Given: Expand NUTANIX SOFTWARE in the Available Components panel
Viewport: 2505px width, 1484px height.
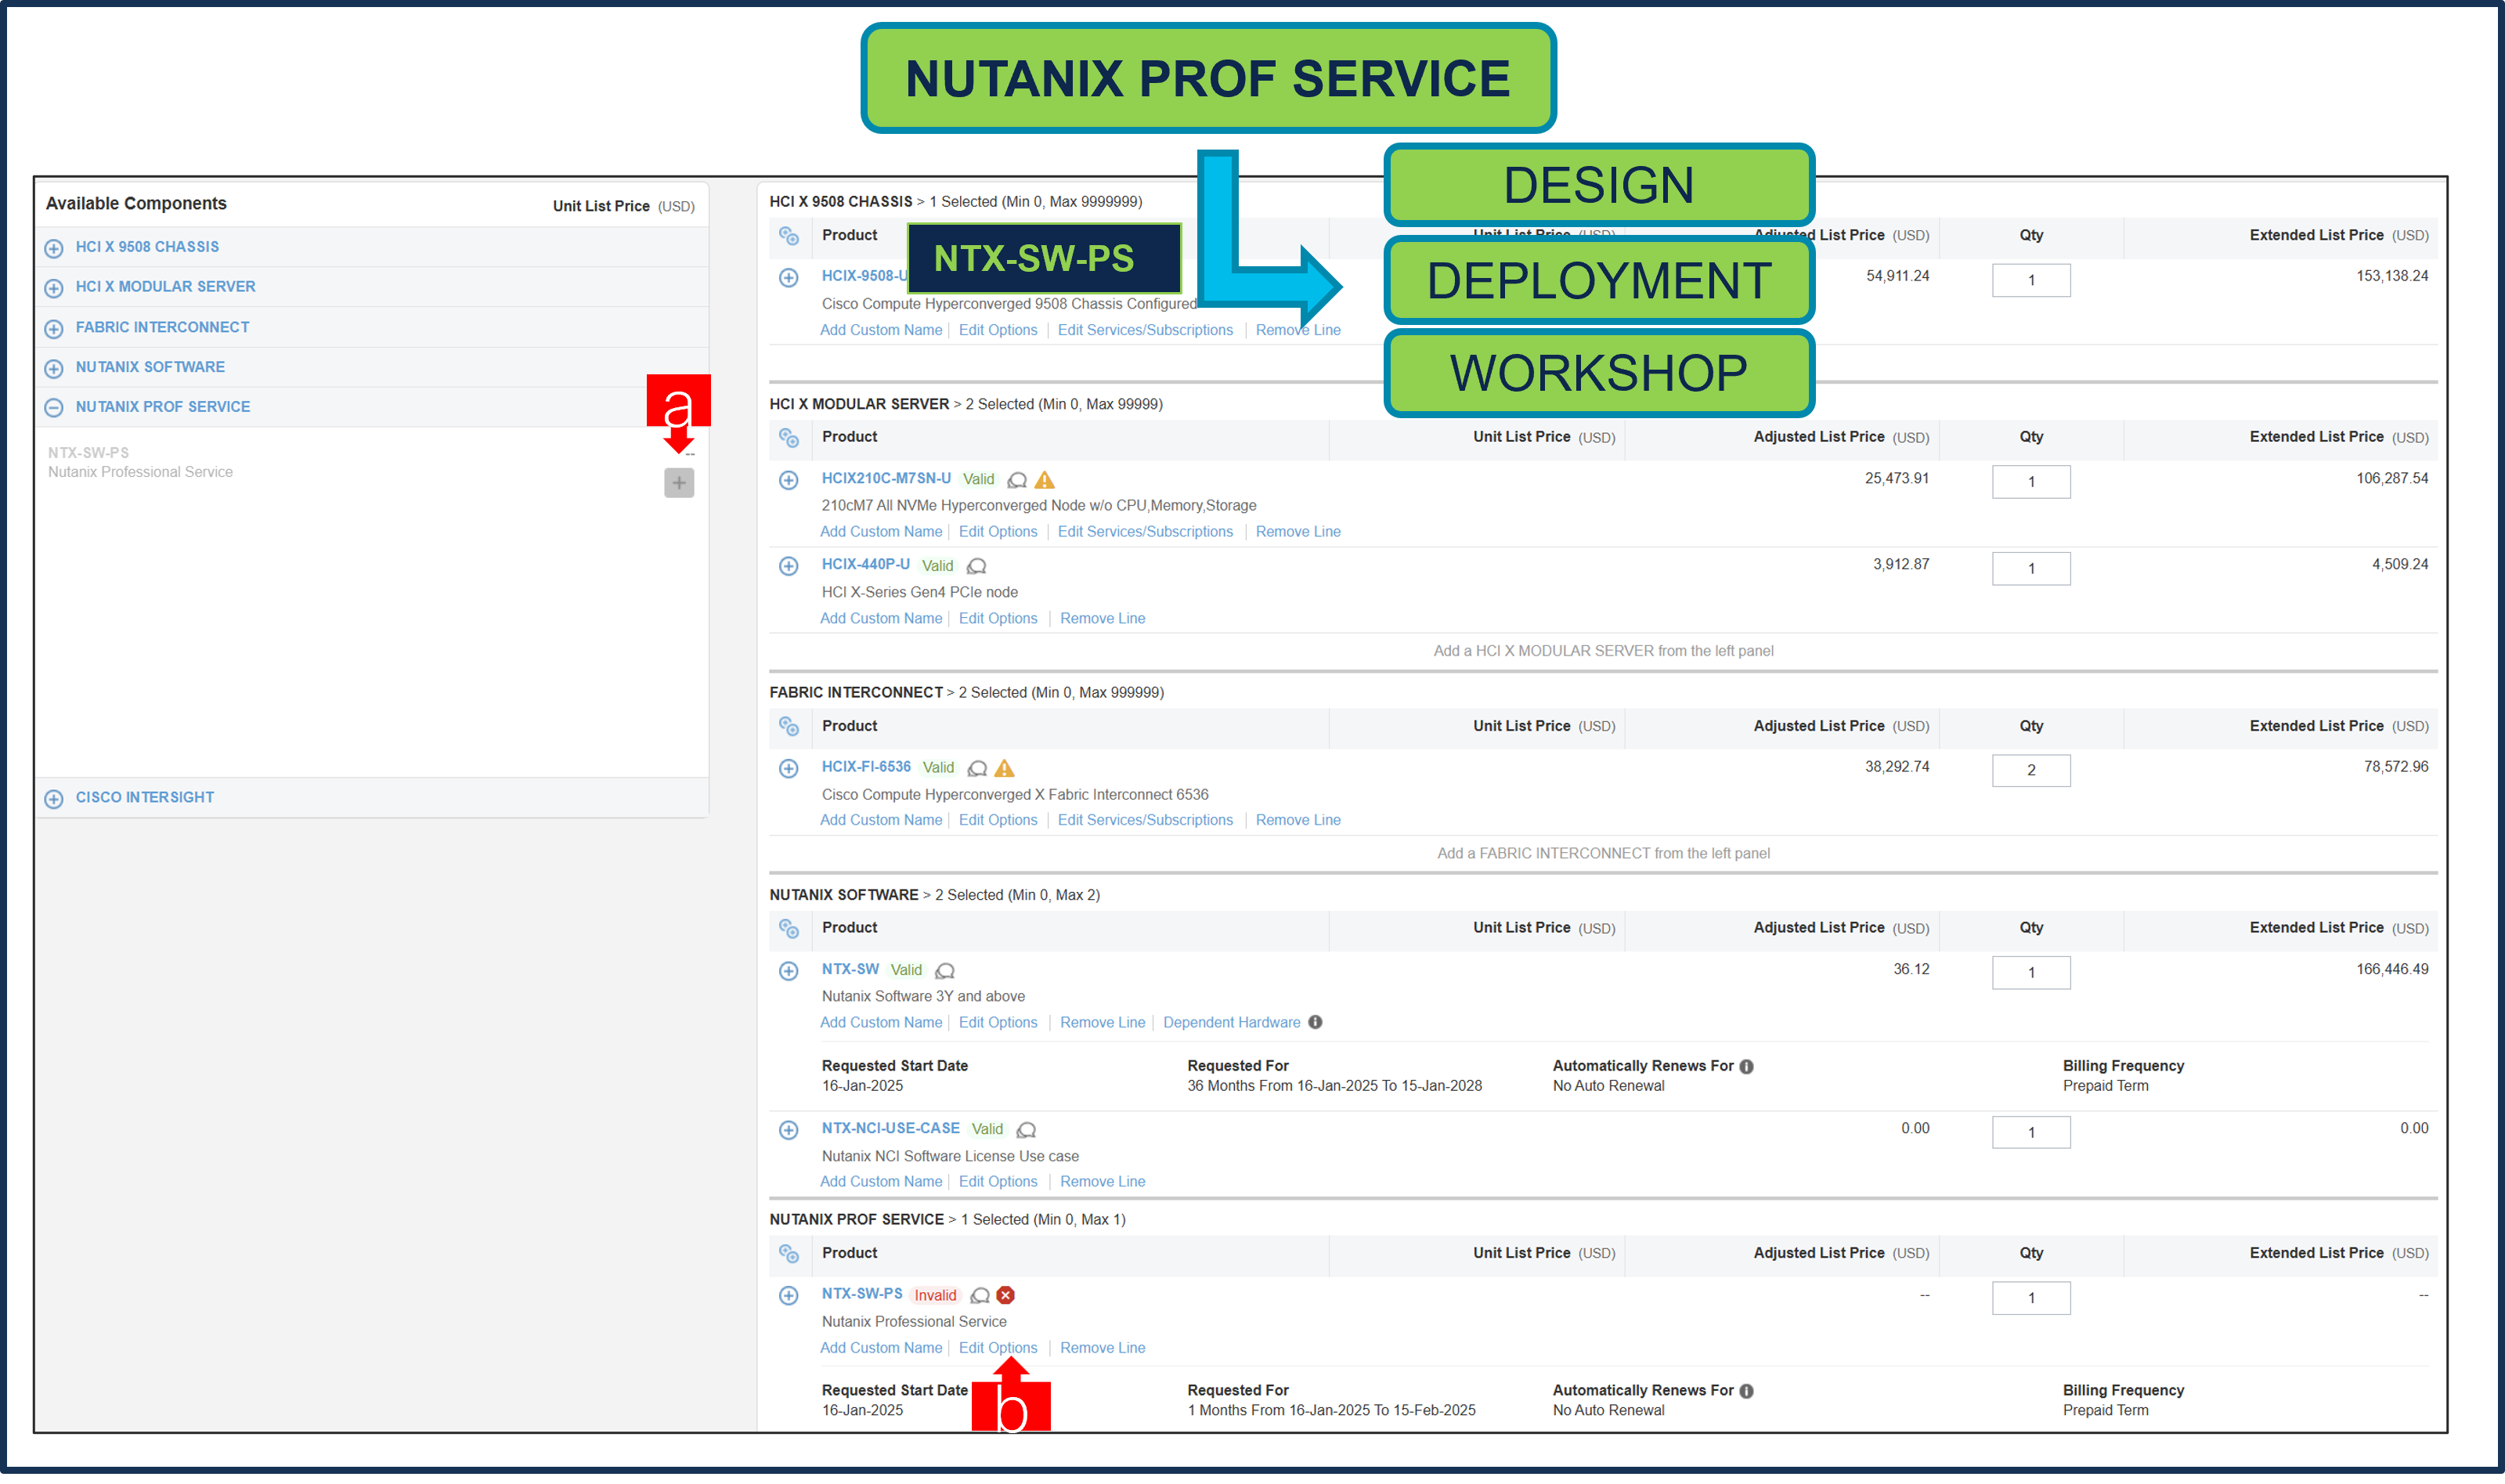Looking at the screenshot, I should [53, 367].
